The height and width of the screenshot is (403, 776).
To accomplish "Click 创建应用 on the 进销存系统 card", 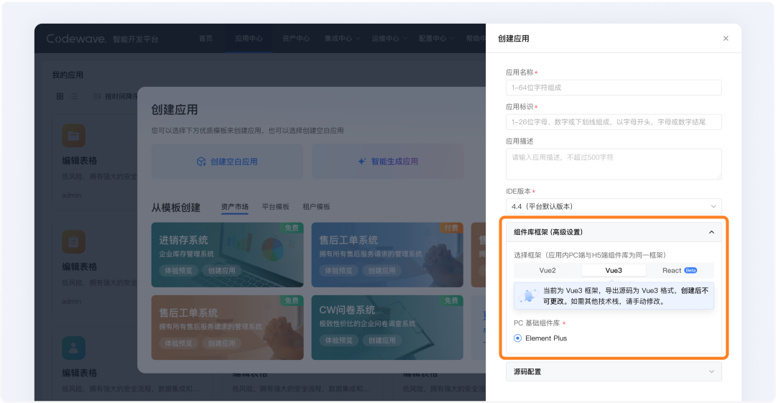I will click(x=222, y=271).
